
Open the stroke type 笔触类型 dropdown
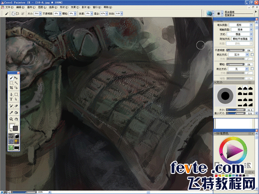[x=242, y=30]
